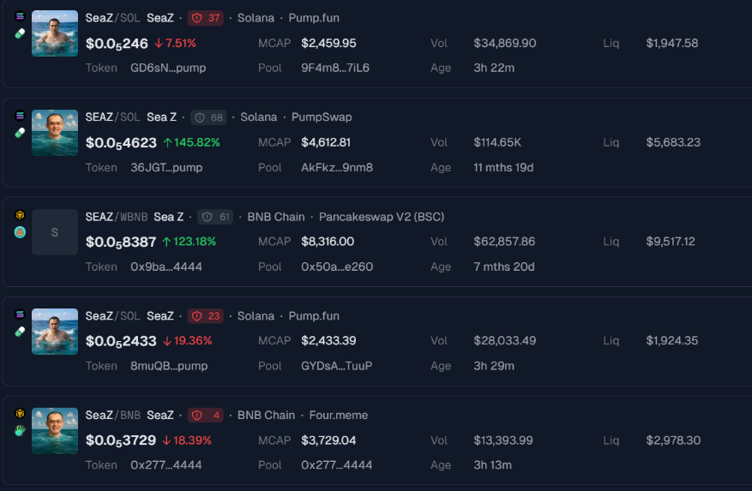This screenshot has height=491, width=752.
Task: Copy token address 8muQB...pump
Action: (x=169, y=366)
